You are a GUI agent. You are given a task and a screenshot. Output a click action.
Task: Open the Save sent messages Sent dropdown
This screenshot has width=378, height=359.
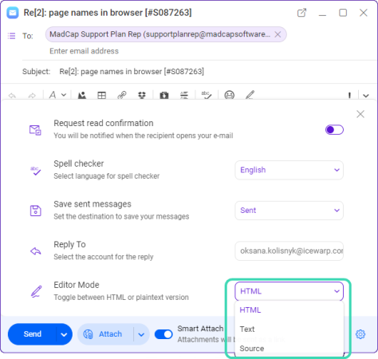click(289, 211)
